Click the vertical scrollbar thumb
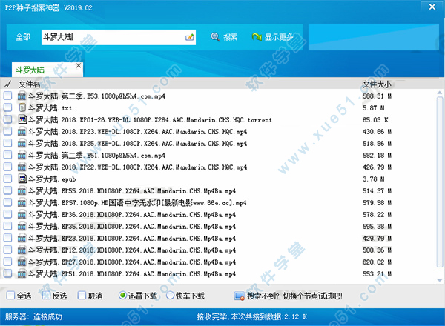Screen dimensions: 445x326 click(440, 182)
